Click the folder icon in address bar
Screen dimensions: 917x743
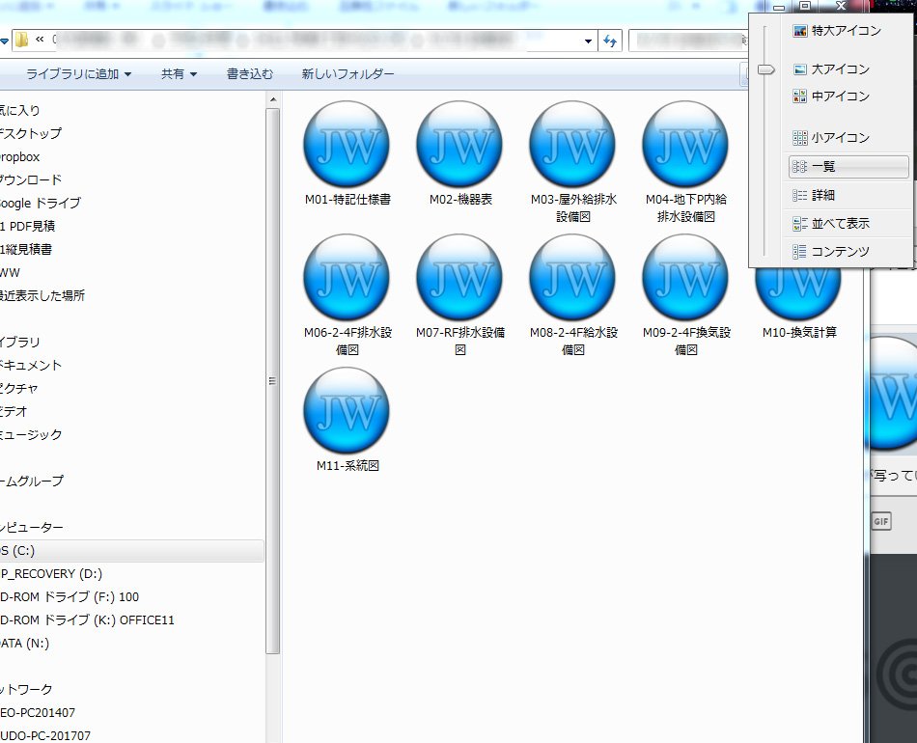[21, 40]
